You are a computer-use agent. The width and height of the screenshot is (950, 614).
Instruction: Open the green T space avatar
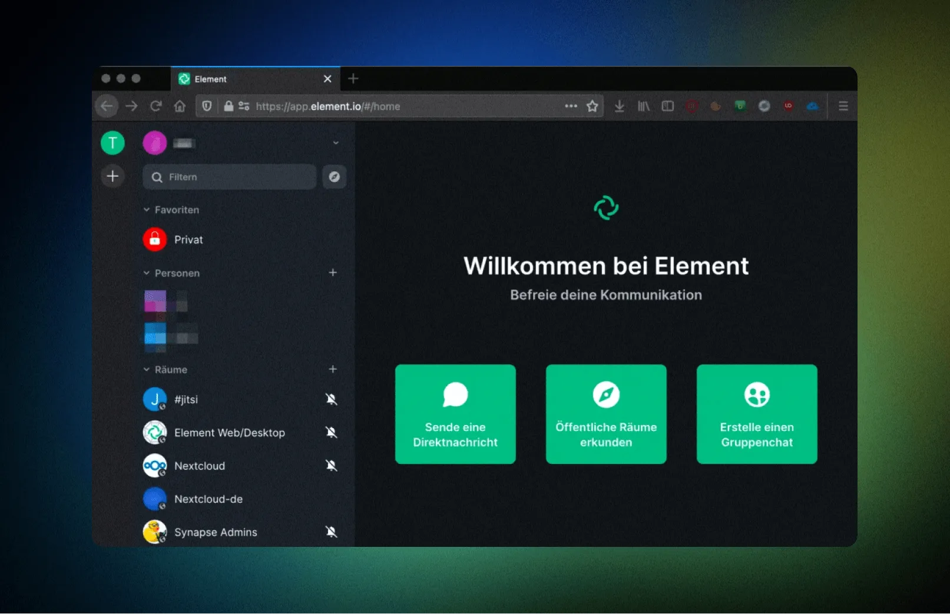coord(112,143)
